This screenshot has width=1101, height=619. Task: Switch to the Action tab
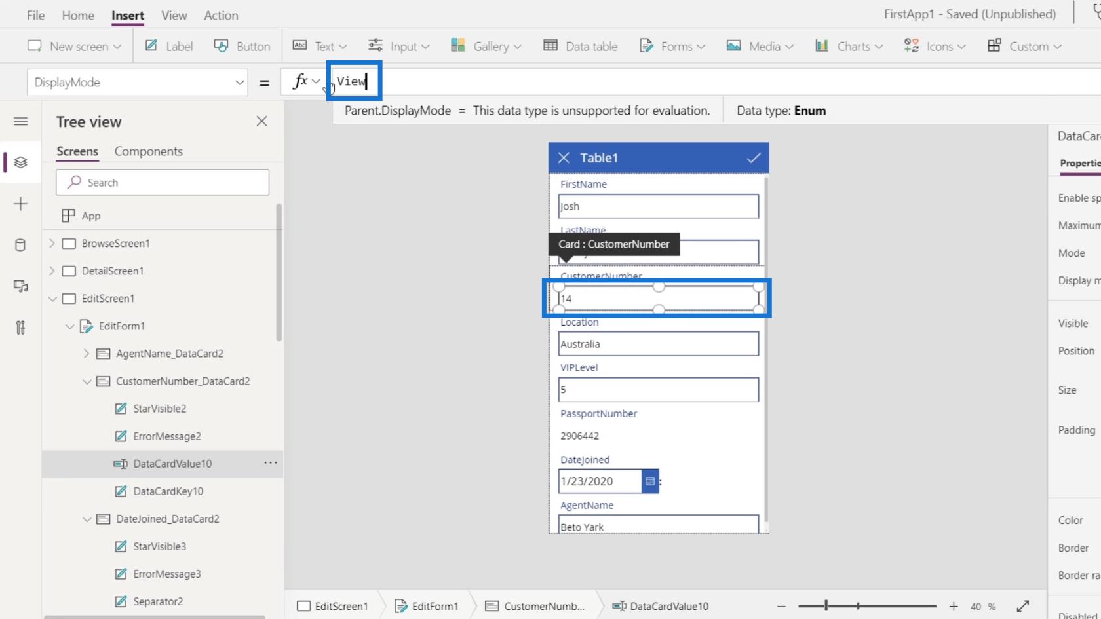point(221,15)
